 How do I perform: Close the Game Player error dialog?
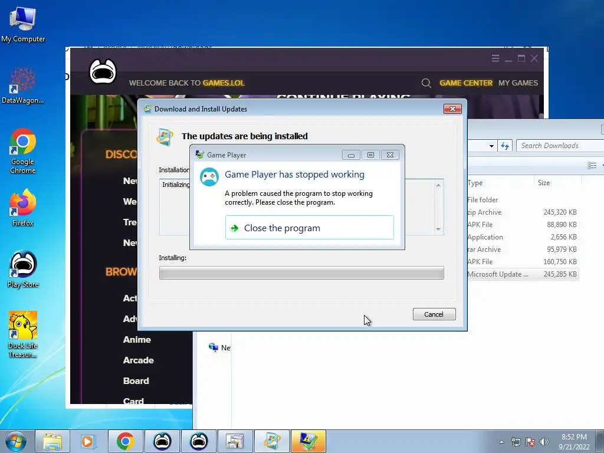[390, 155]
